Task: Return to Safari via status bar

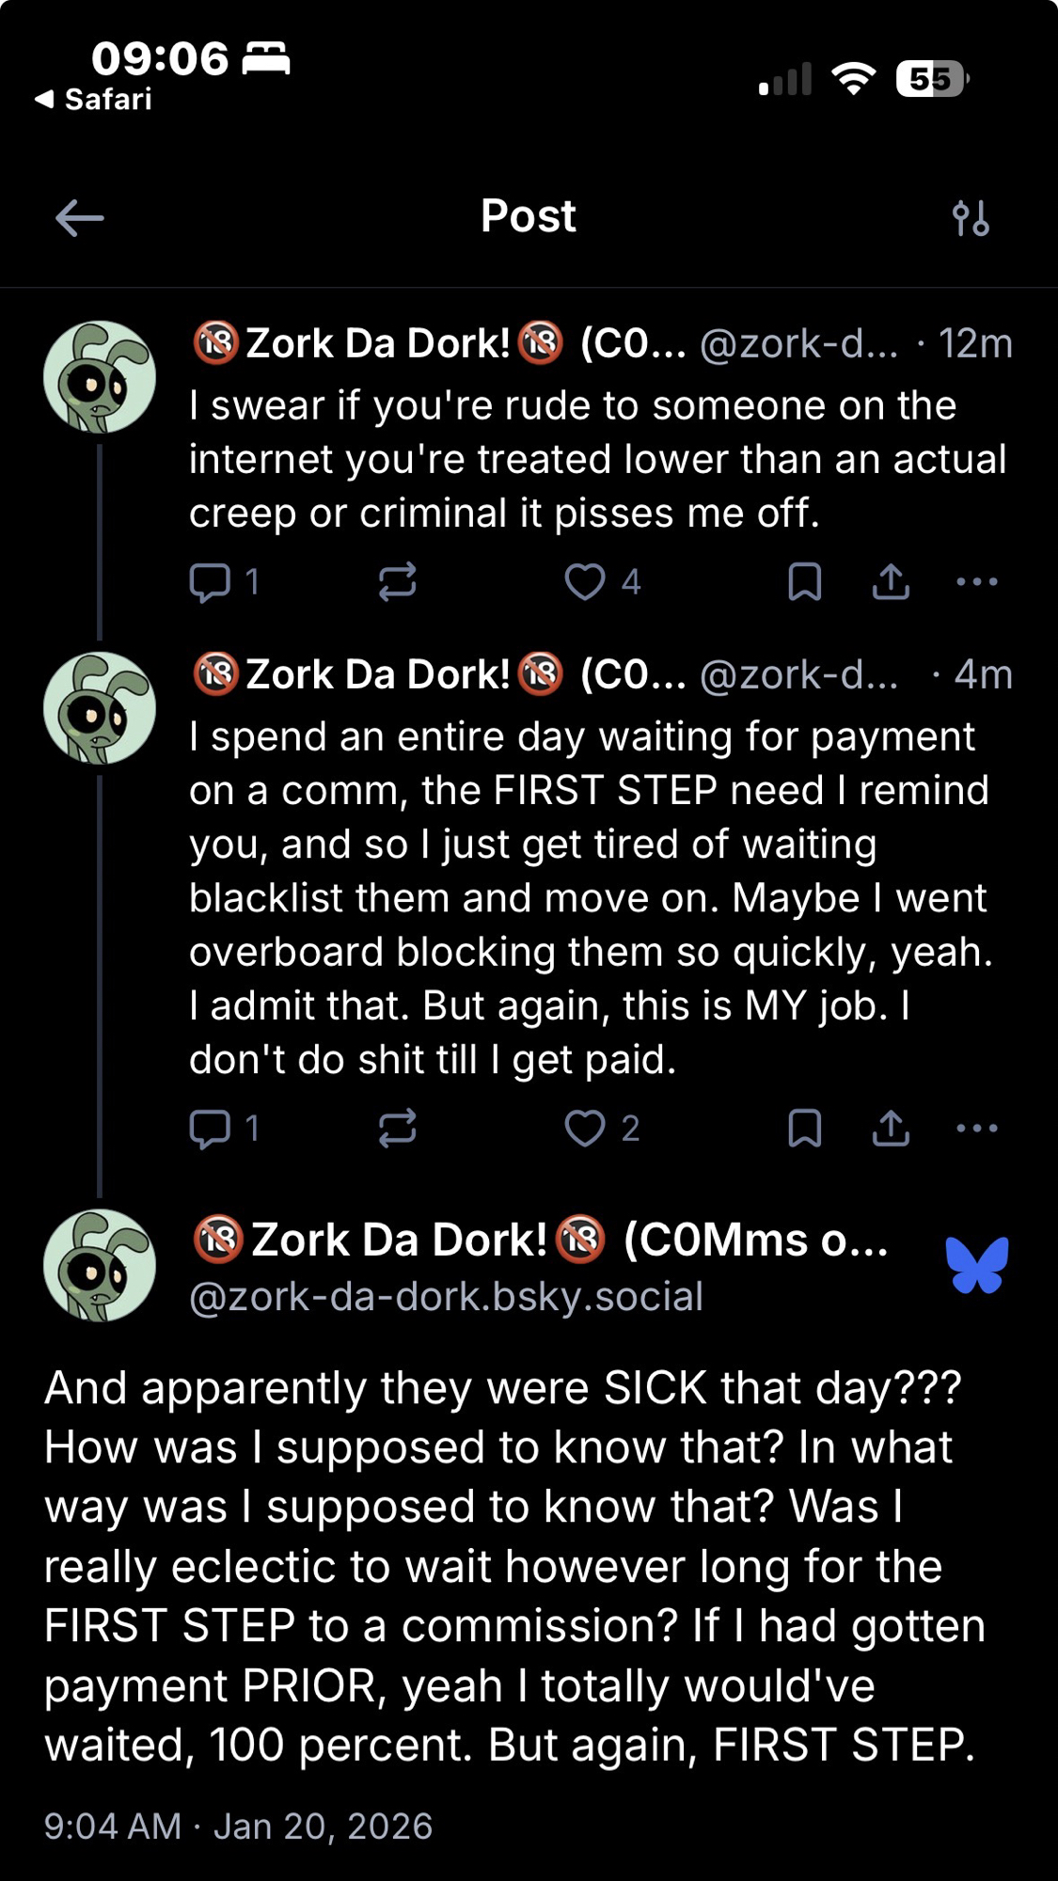Action: pyautogui.click(x=94, y=99)
